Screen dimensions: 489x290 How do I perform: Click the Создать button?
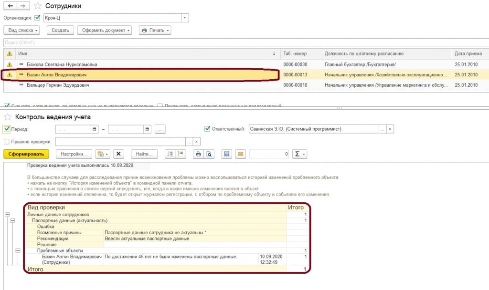(60, 31)
